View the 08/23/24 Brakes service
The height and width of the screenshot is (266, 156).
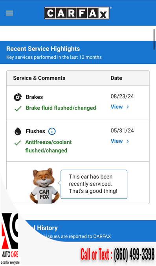(117, 107)
